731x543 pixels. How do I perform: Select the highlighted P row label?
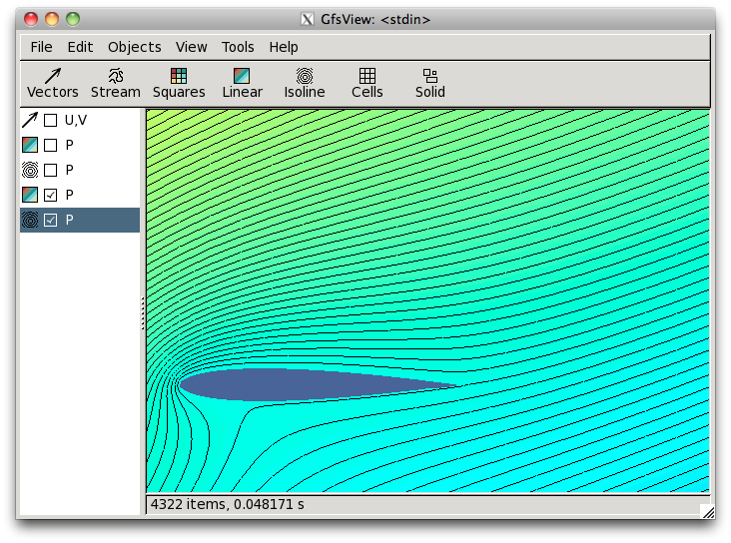(70, 220)
